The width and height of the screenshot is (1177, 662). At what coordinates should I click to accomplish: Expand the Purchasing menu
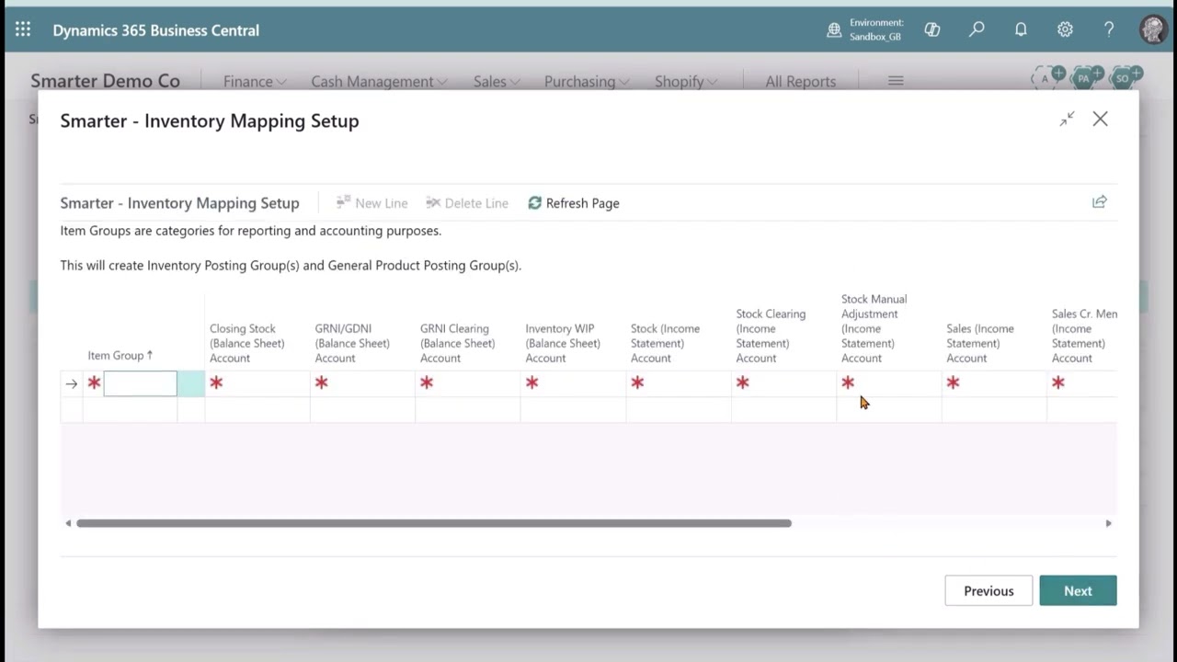click(587, 81)
